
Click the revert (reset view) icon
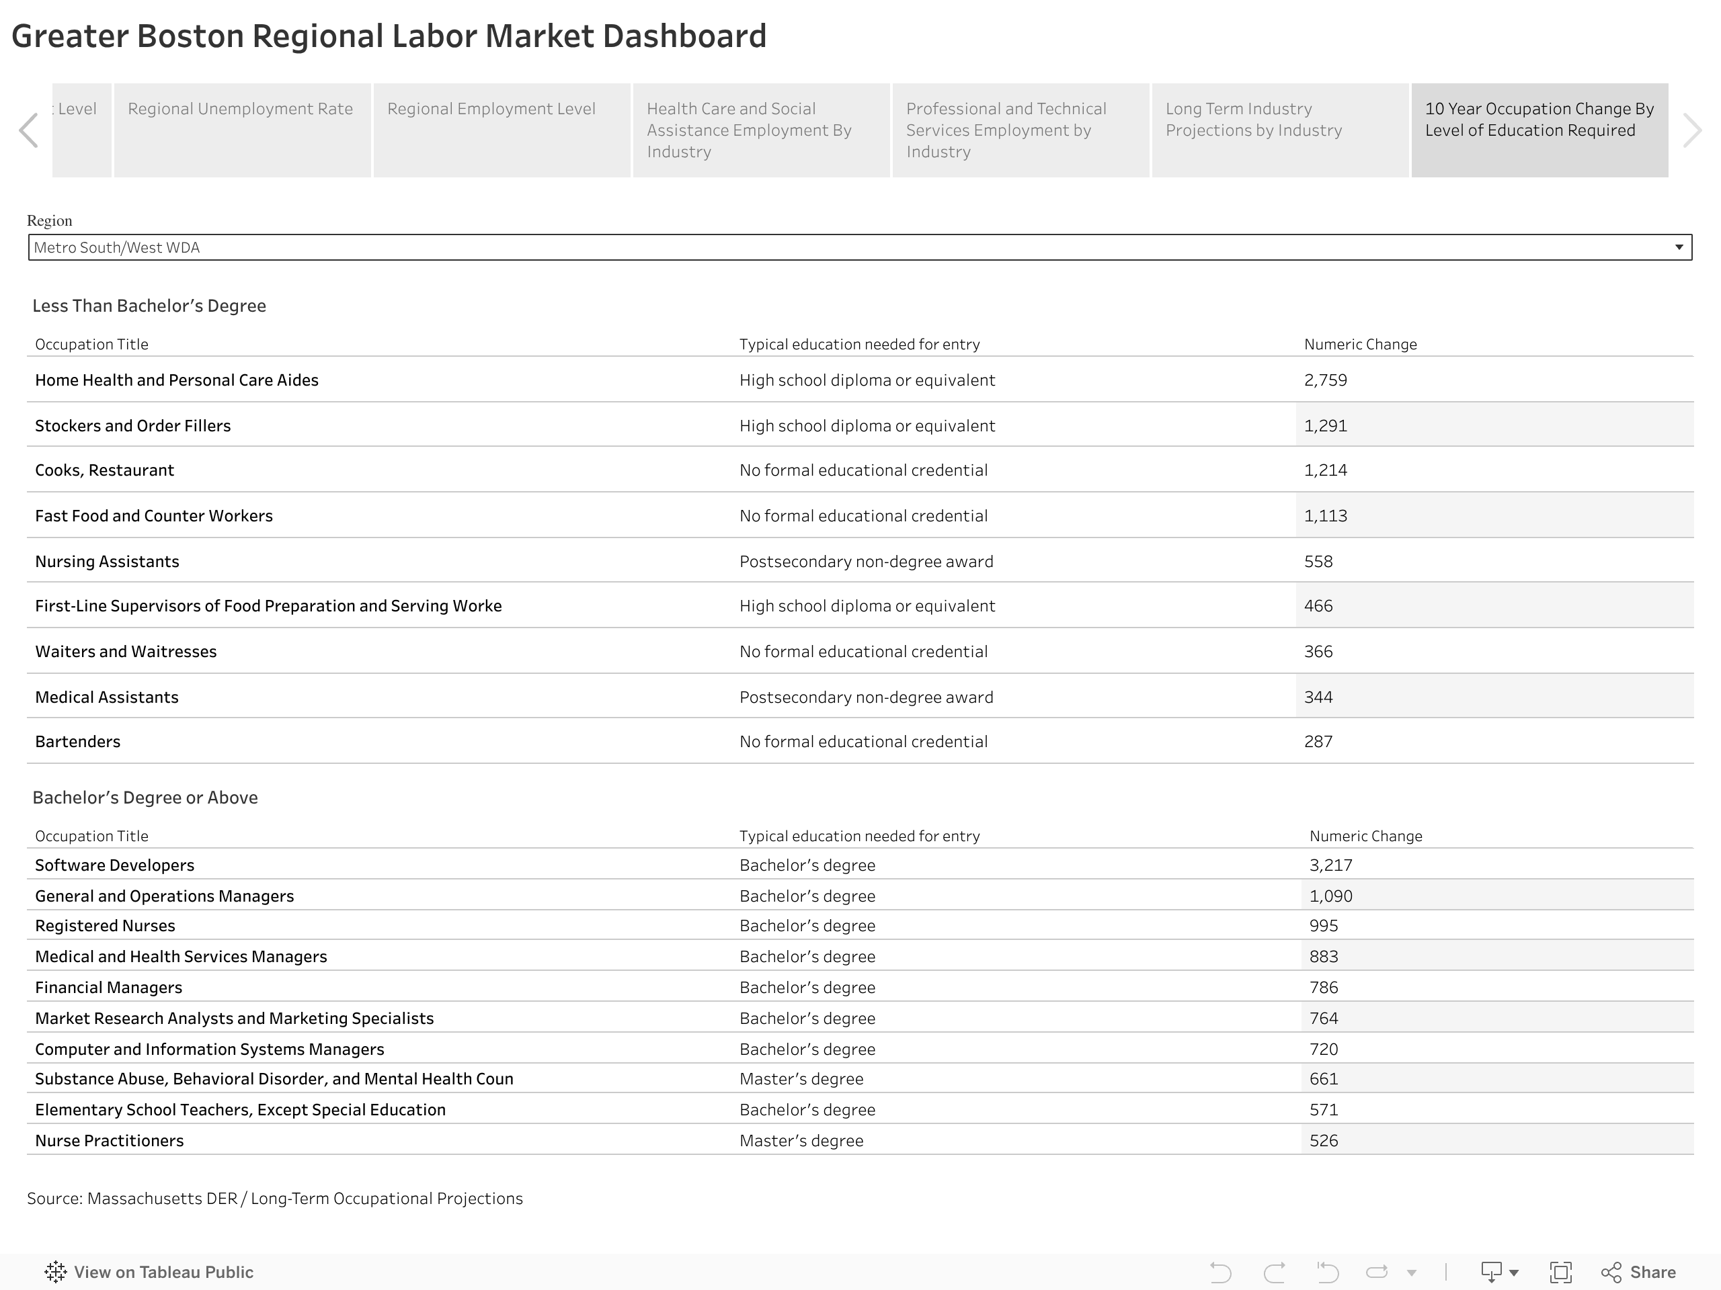[x=1327, y=1272]
